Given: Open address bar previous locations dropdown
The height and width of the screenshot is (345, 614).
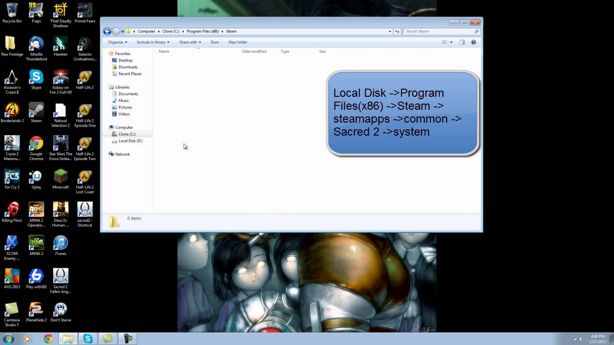Looking at the screenshot, I should (390, 31).
